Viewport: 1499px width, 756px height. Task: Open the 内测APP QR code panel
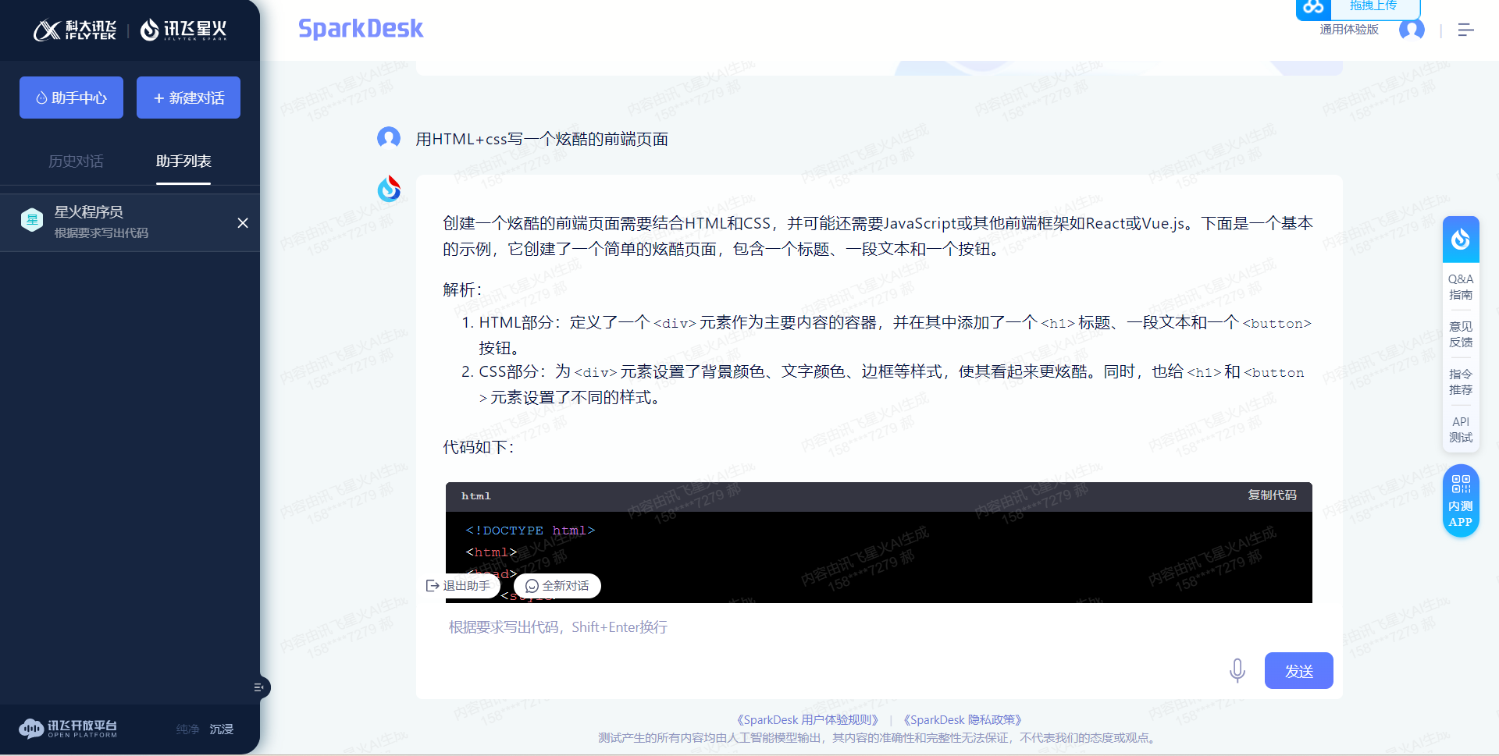(1461, 500)
